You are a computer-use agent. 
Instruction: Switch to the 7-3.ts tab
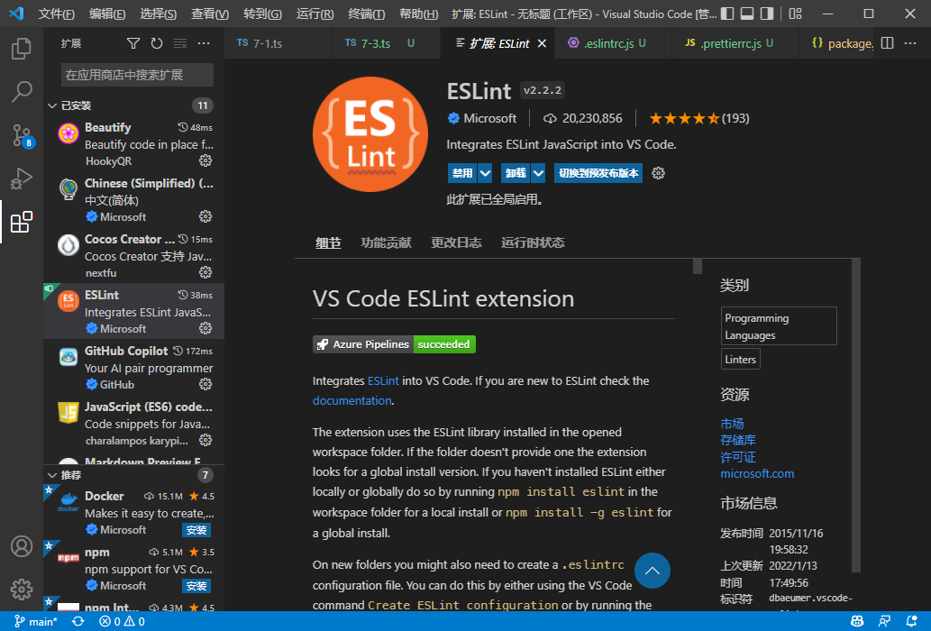[387, 43]
